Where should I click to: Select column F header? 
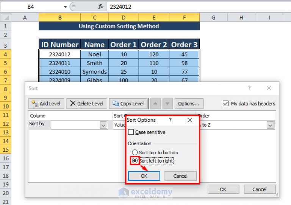(184, 18)
